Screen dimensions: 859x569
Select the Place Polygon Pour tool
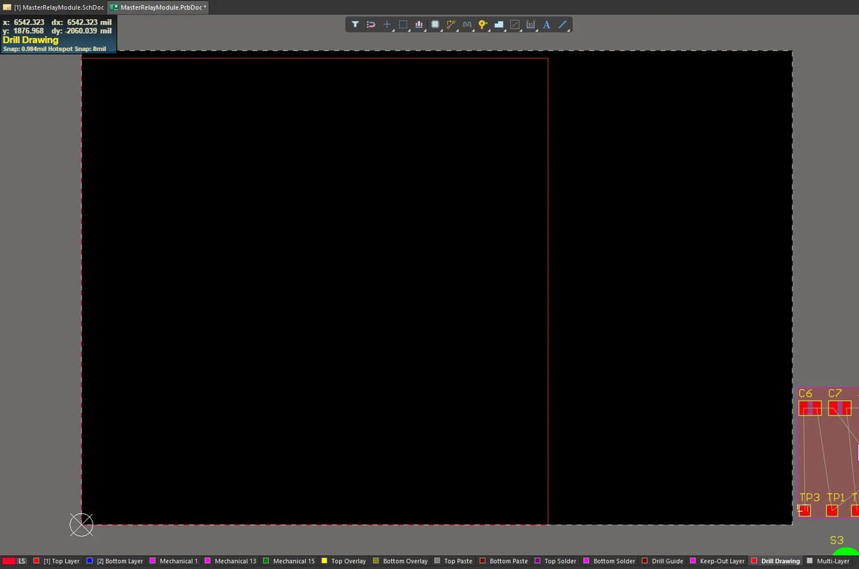(498, 24)
